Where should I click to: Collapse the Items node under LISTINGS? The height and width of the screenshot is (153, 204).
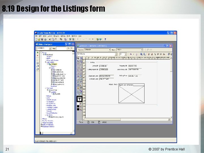50,68
